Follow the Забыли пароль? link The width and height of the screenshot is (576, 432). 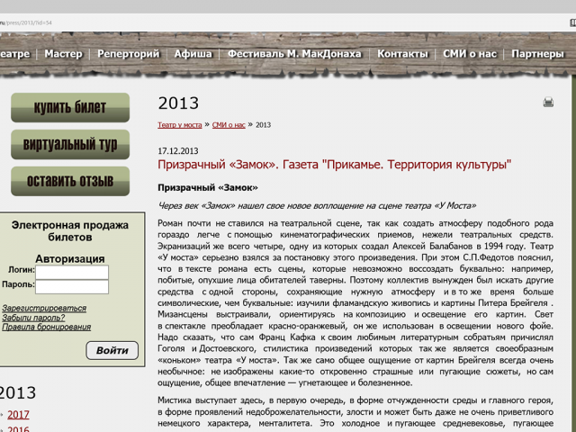point(33,318)
